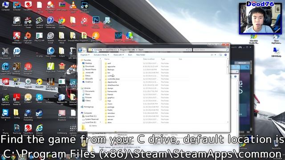285x160 pixels.
Task: Open GeForce Experience from the desktop
Action: (x=5, y=100)
